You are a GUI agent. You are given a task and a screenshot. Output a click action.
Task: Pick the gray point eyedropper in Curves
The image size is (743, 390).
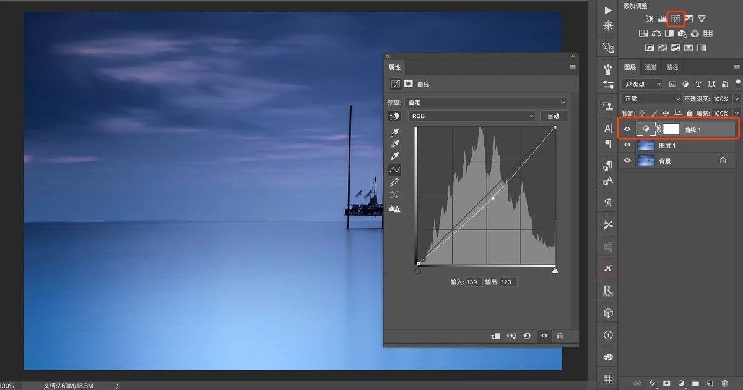(394, 145)
